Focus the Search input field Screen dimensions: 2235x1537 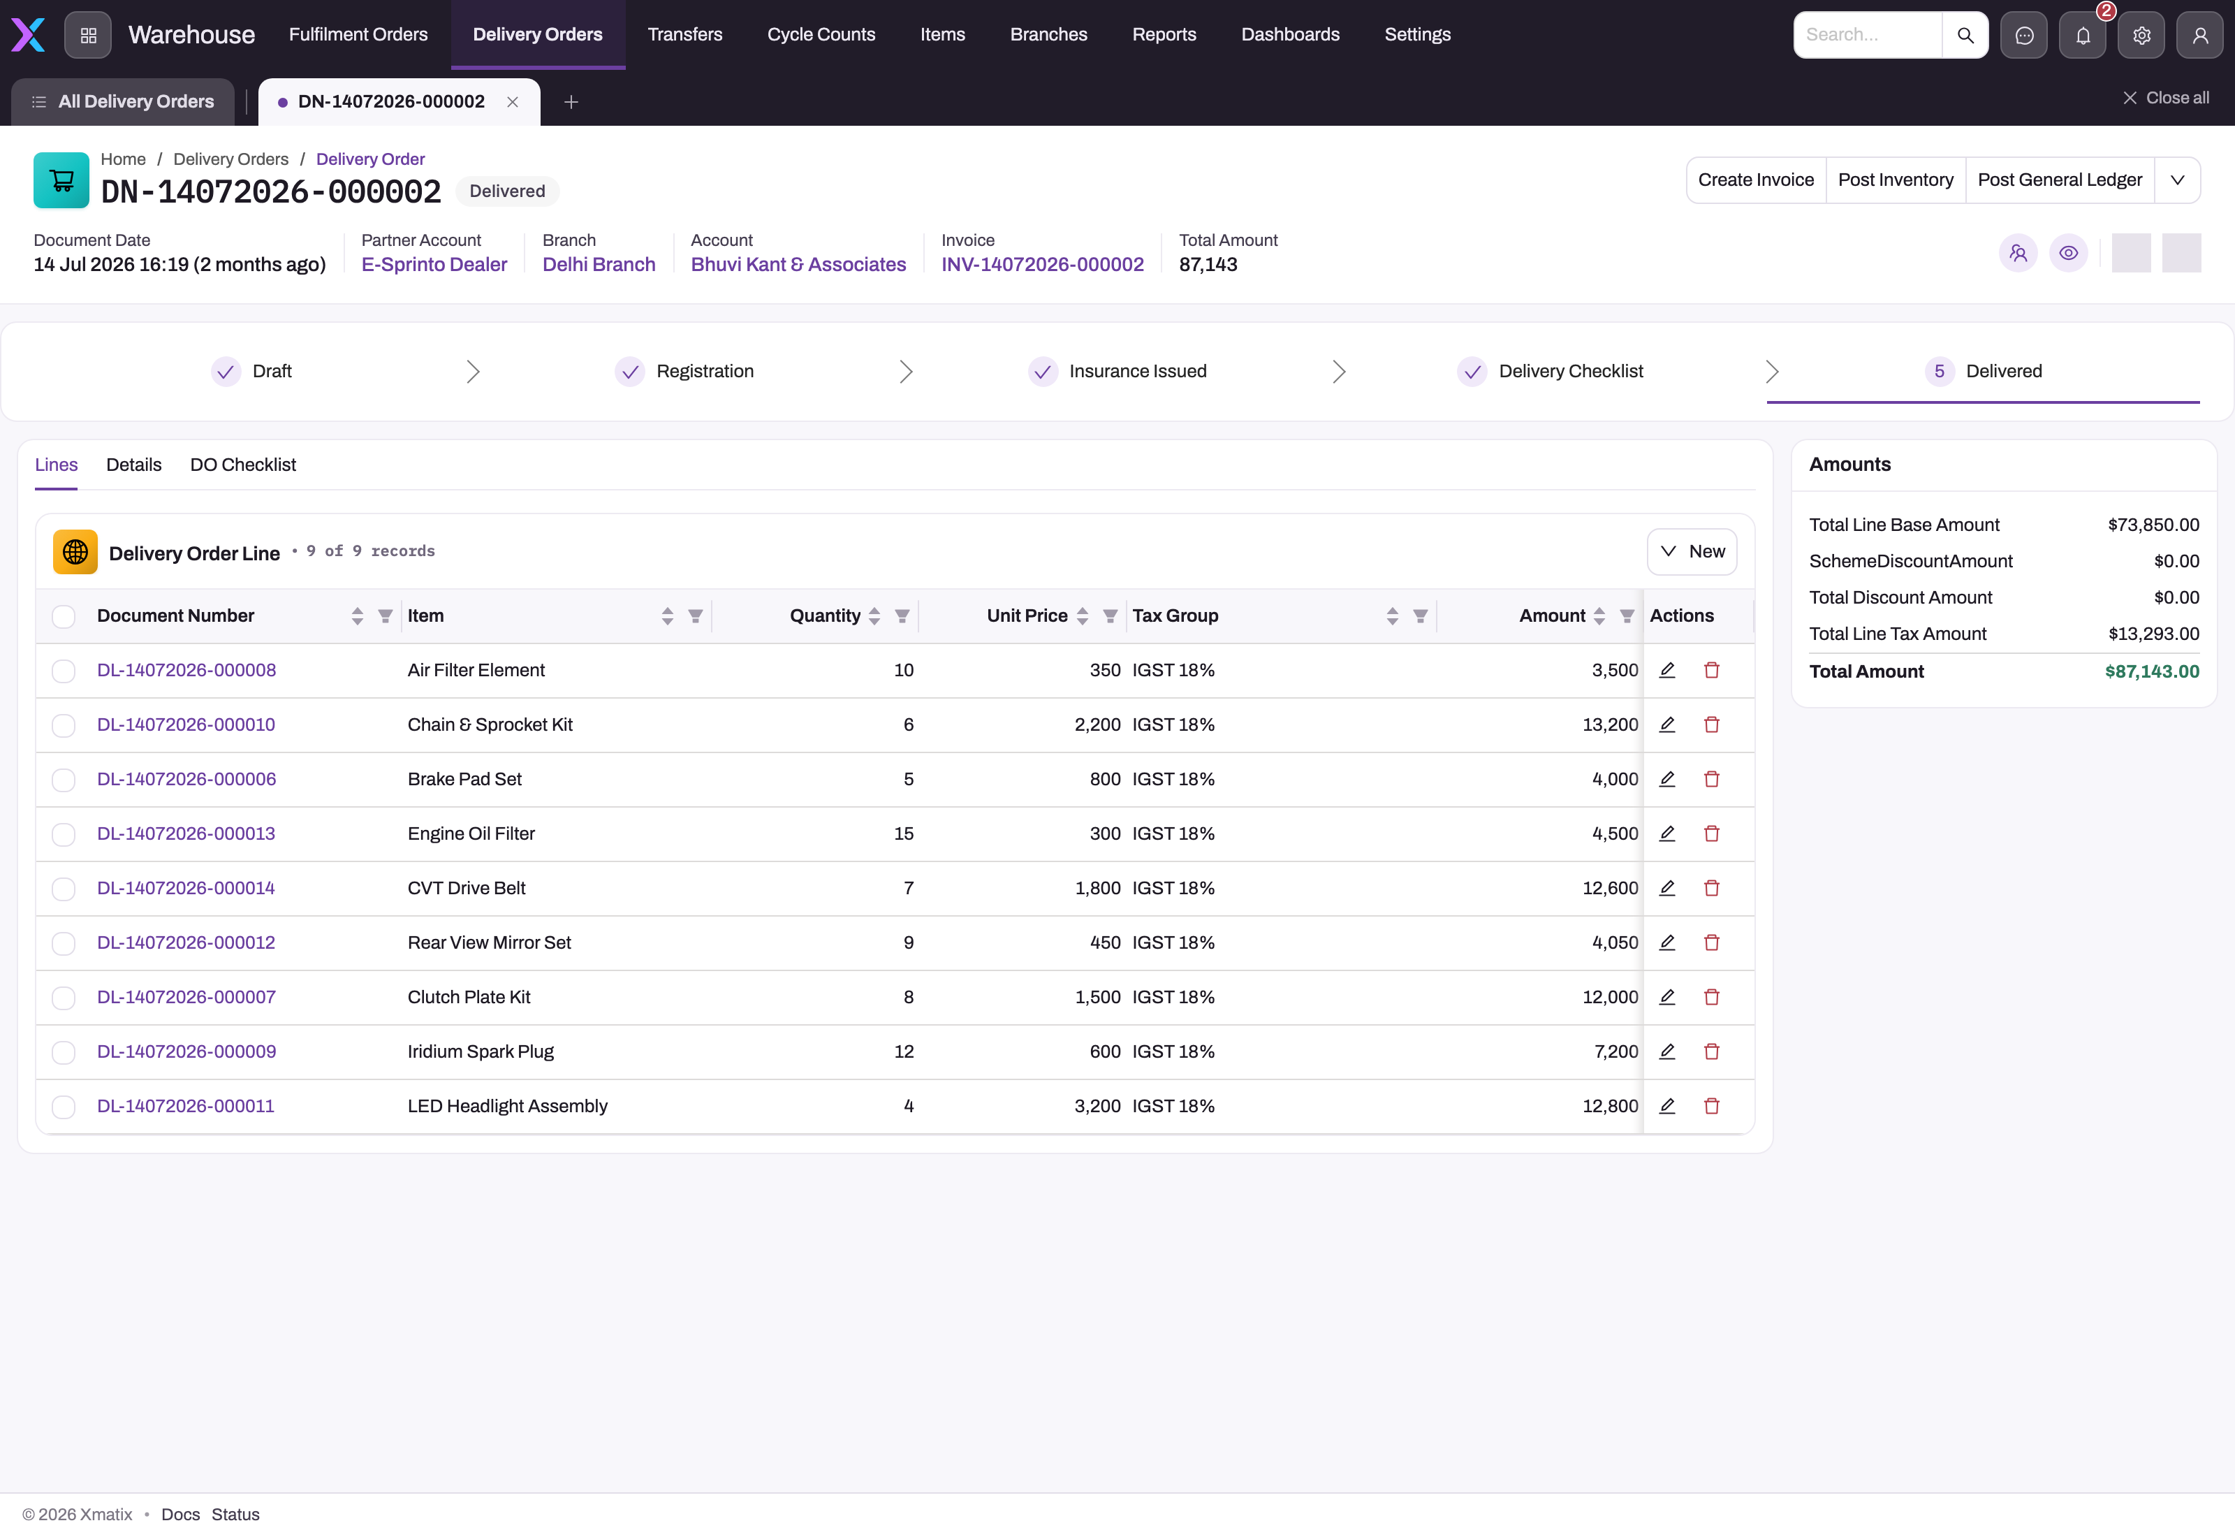point(1868,35)
